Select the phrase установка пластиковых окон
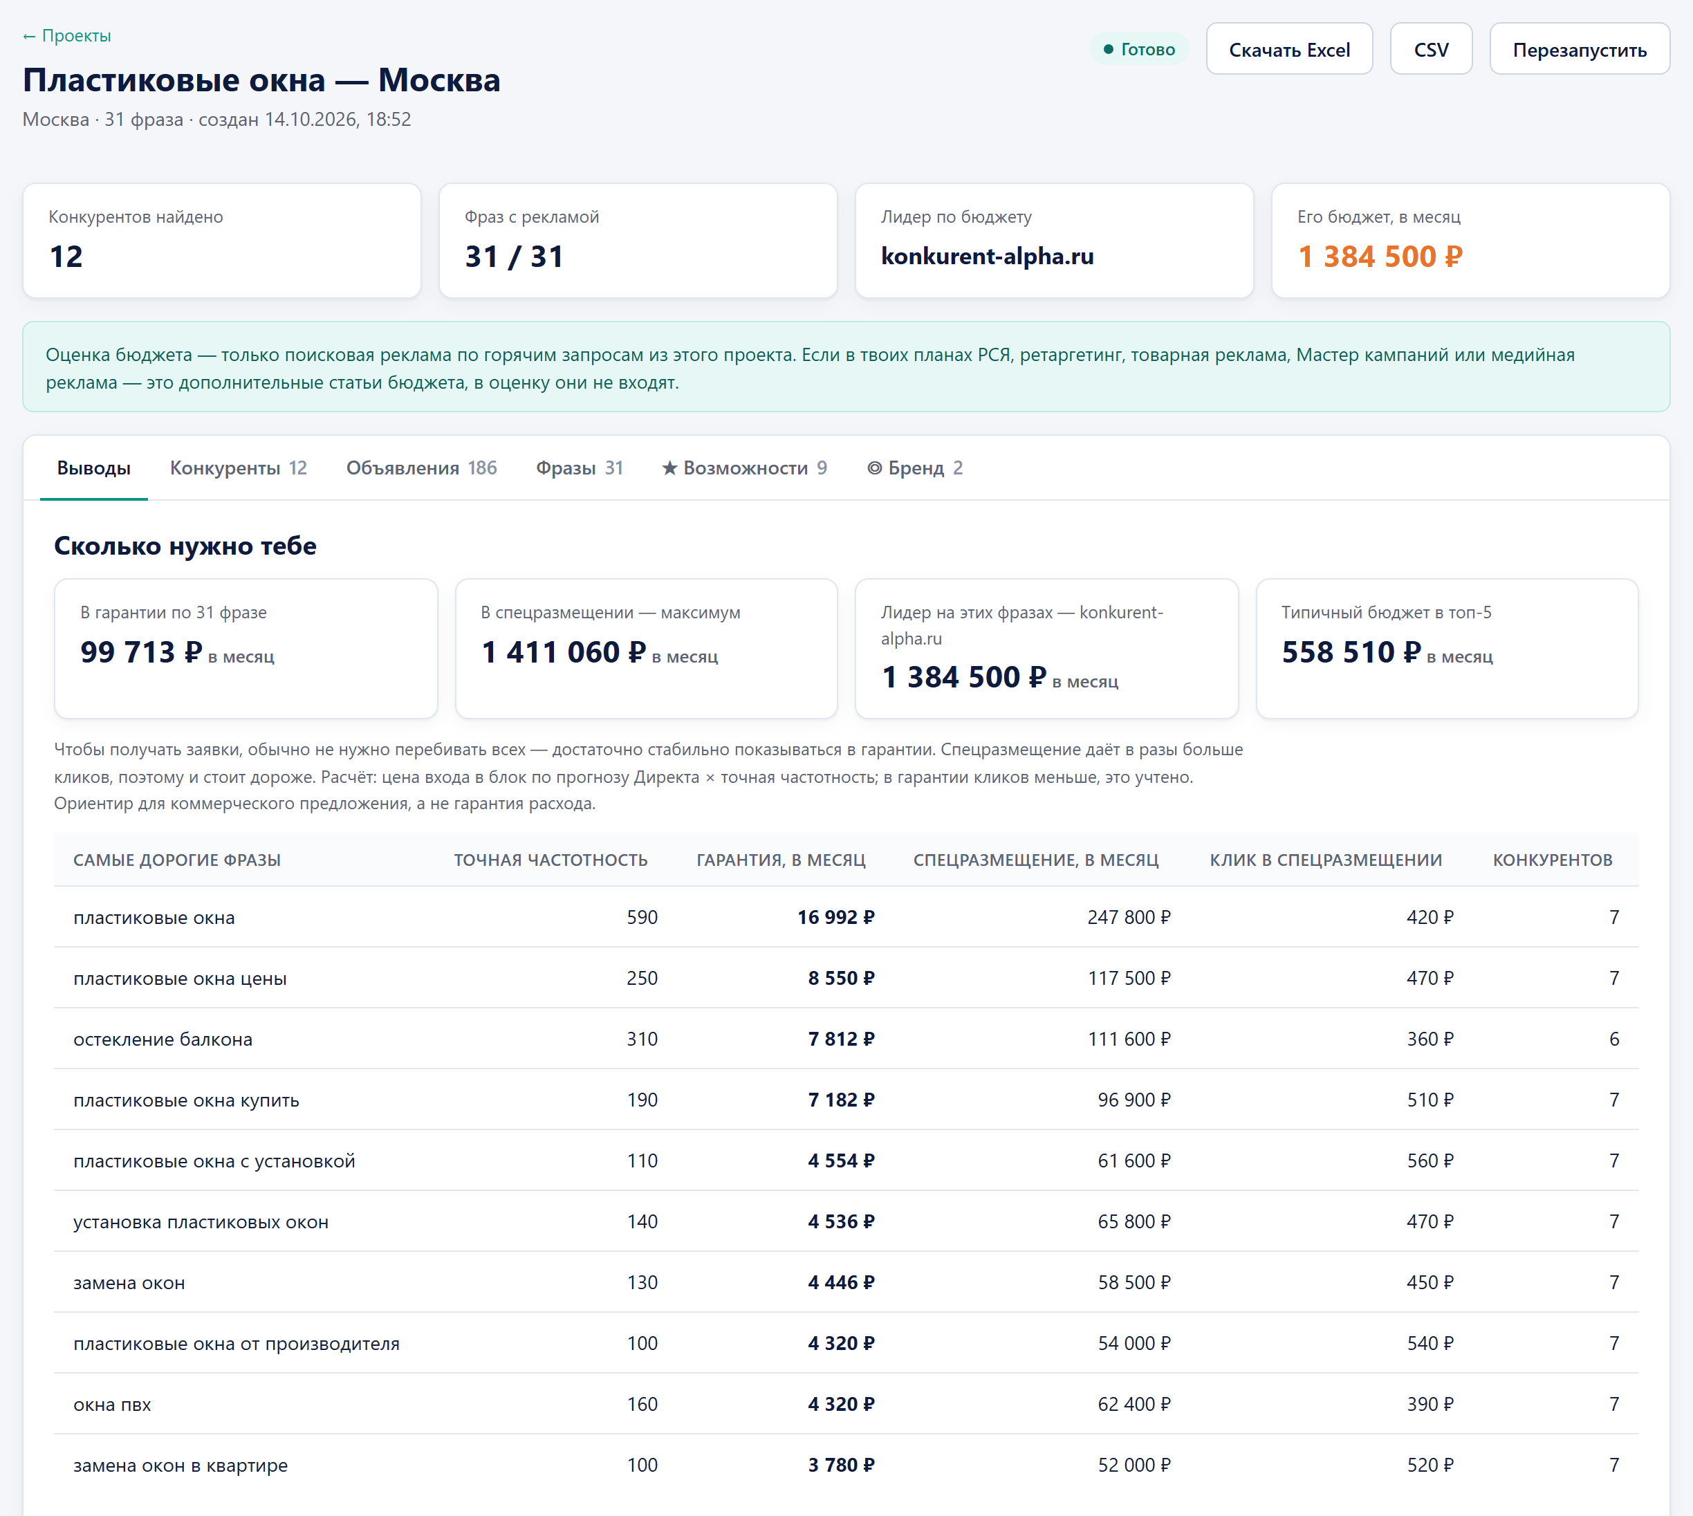Viewport: 1693px width, 1516px height. (201, 1221)
